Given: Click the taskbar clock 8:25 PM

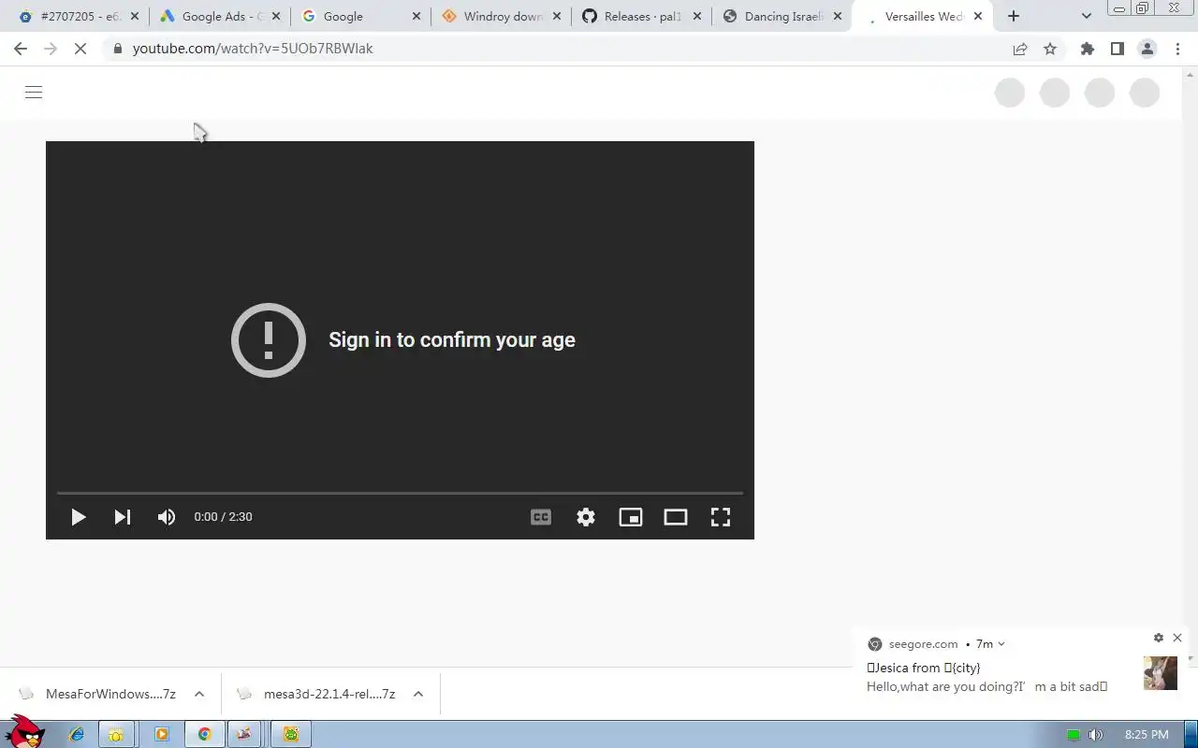Looking at the screenshot, I should coord(1147,735).
